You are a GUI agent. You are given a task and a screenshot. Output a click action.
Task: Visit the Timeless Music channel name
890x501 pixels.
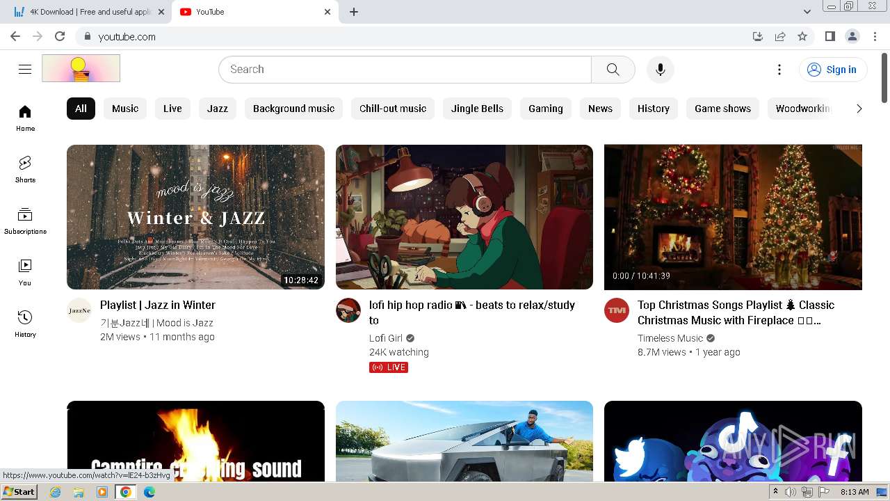[670, 338]
